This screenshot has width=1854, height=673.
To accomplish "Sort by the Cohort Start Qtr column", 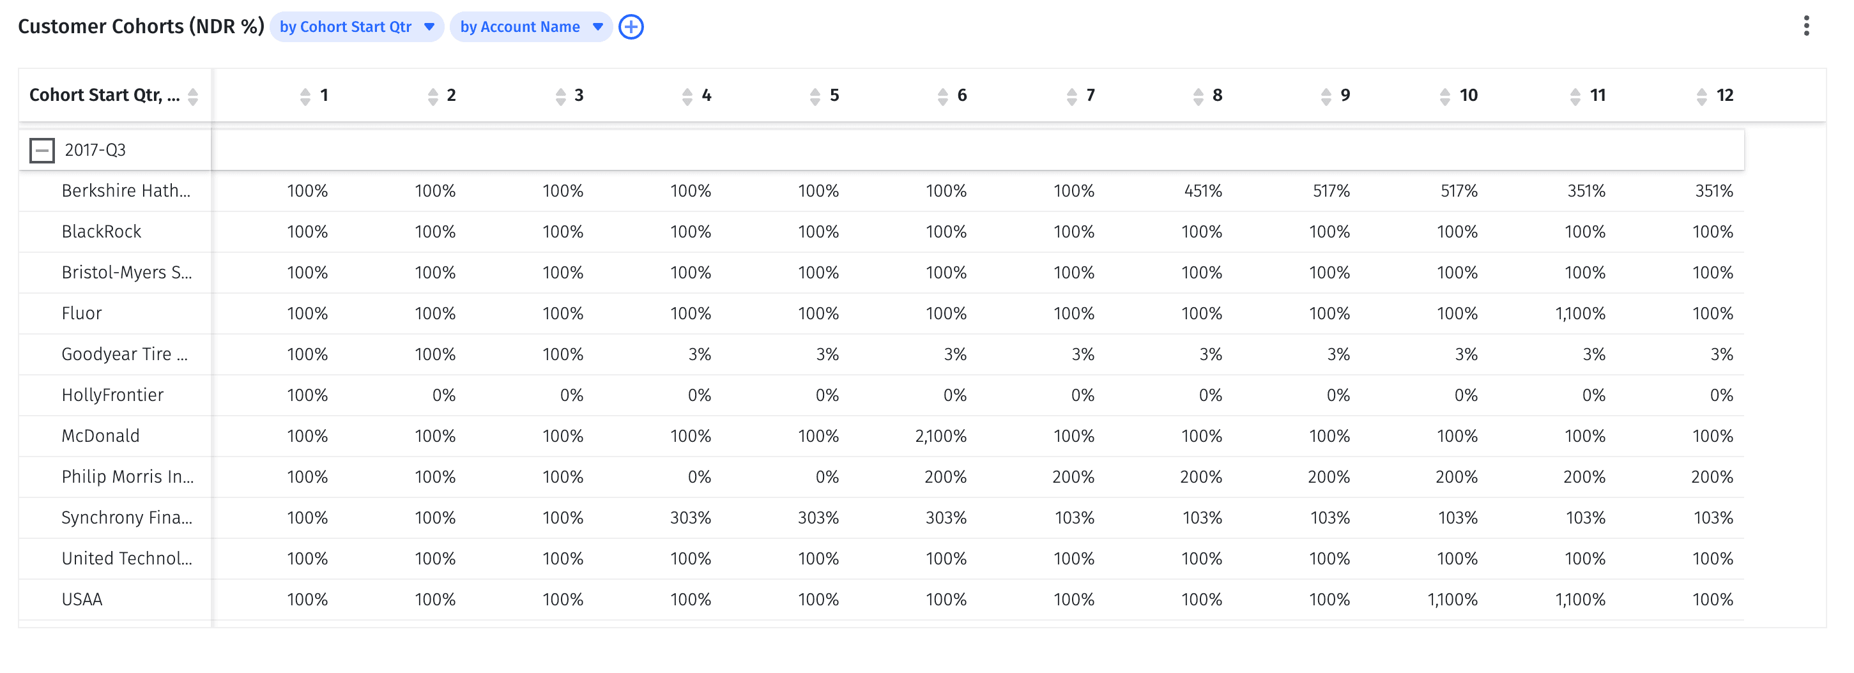I will pyautogui.click(x=193, y=95).
